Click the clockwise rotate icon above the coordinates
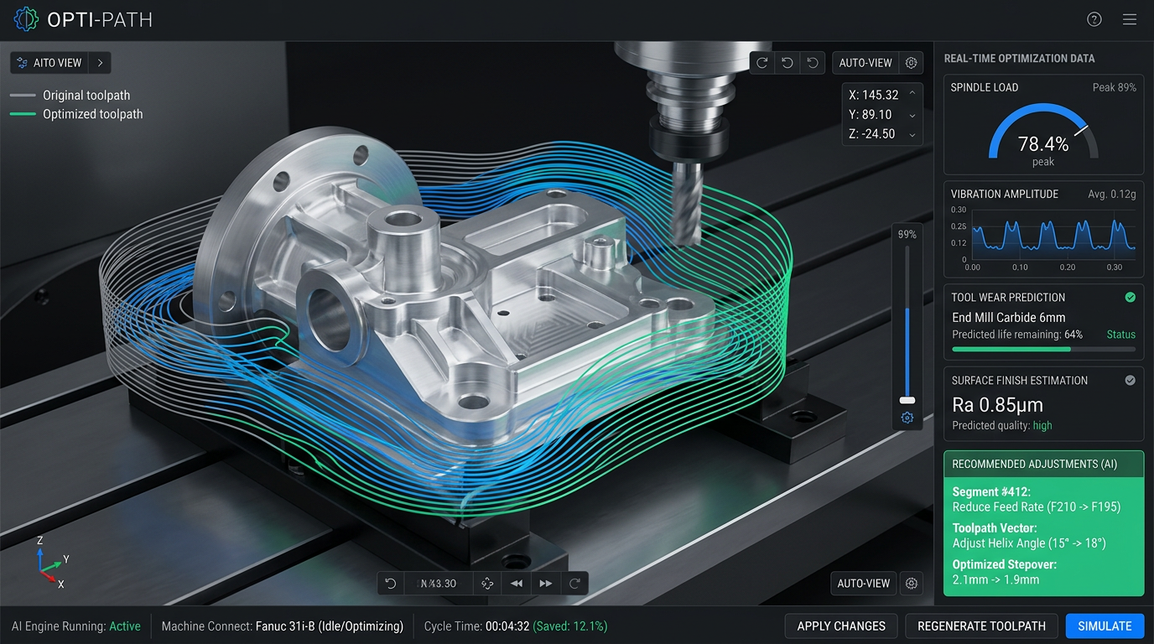The height and width of the screenshot is (644, 1154). click(x=762, y=63)
